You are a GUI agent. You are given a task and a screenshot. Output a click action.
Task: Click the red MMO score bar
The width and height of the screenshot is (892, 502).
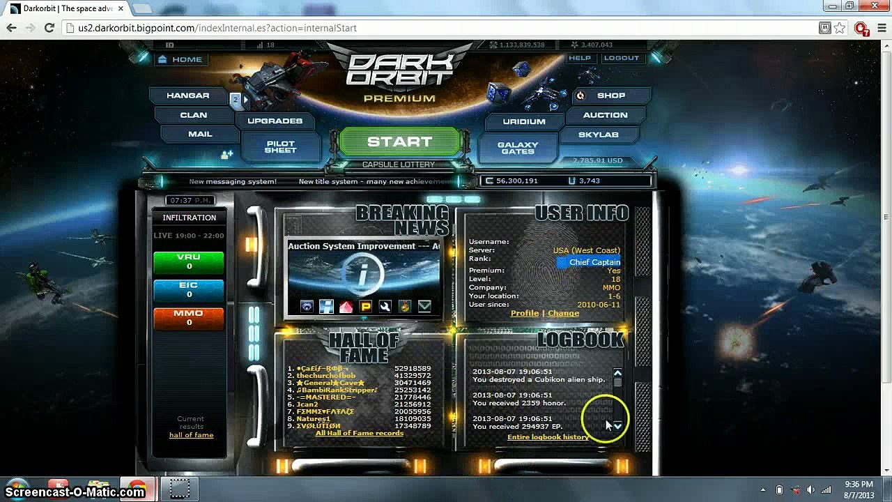coord(189,317)
